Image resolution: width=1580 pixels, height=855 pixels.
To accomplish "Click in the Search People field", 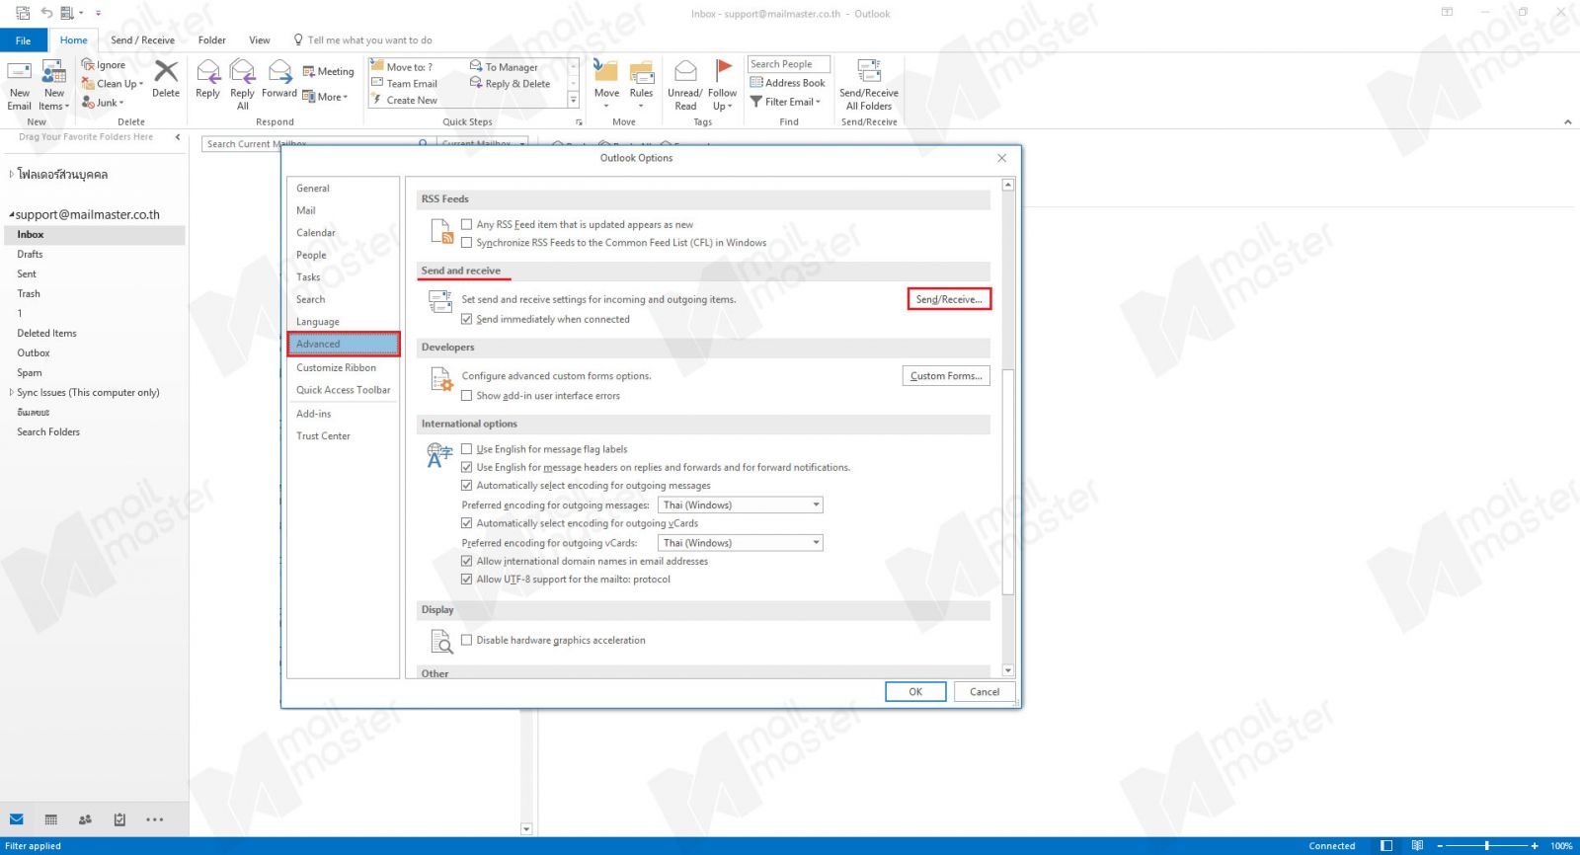I will click(788, 64).
